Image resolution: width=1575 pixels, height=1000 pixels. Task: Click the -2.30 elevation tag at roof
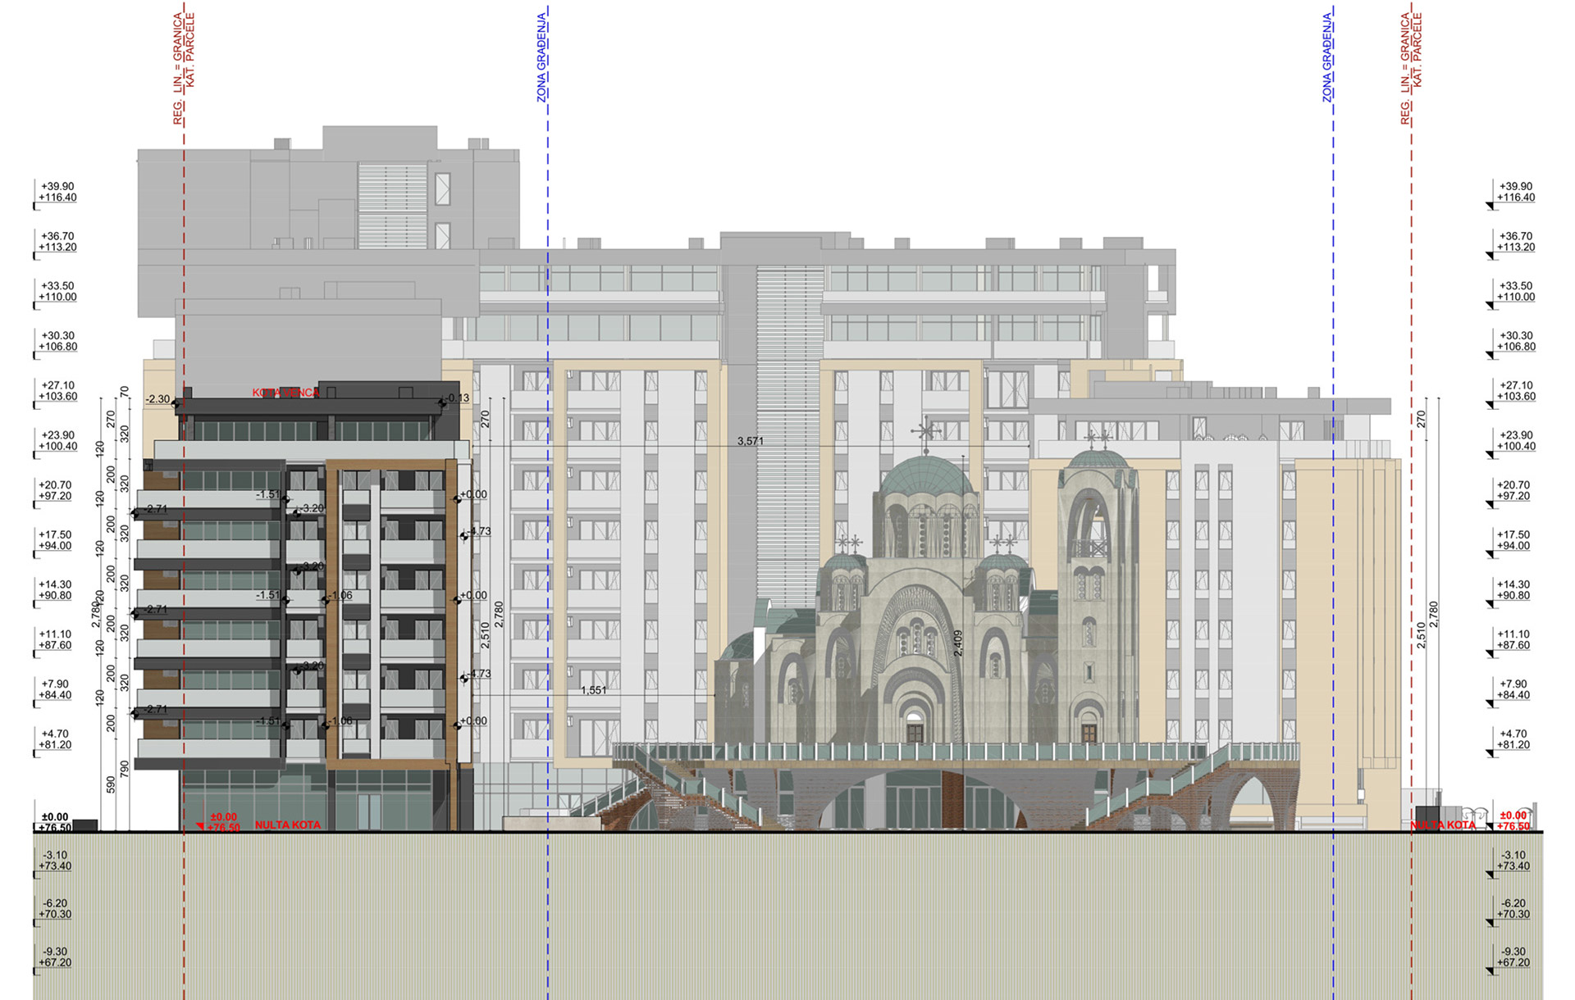157,399
